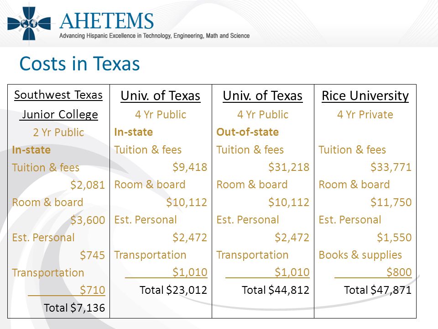Click the Total $7,136 figure

(x=74, y=308)
